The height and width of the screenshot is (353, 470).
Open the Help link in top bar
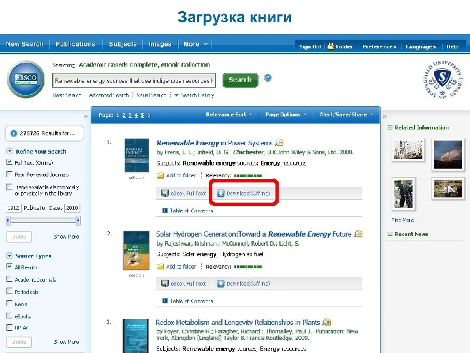click(x=452, y=47)
